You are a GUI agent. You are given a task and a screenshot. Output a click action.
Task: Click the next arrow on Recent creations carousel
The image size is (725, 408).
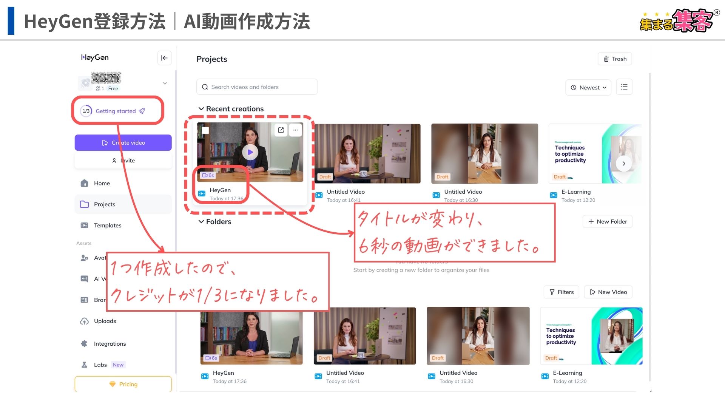point(624,164)
